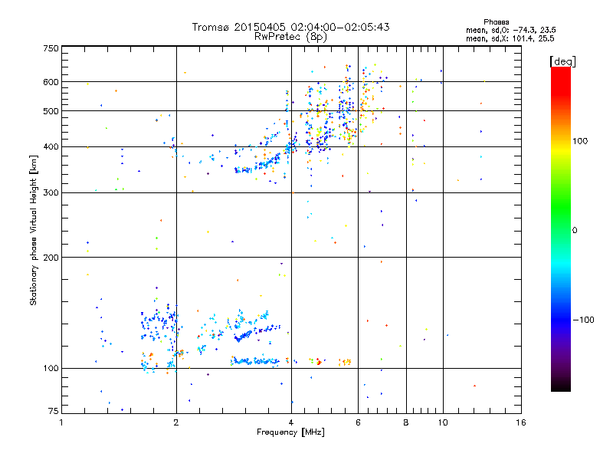The height and width of the screenshot is (460, 613).
Task: Click the y-axis label "500"
Action: [x=51, y=111]
